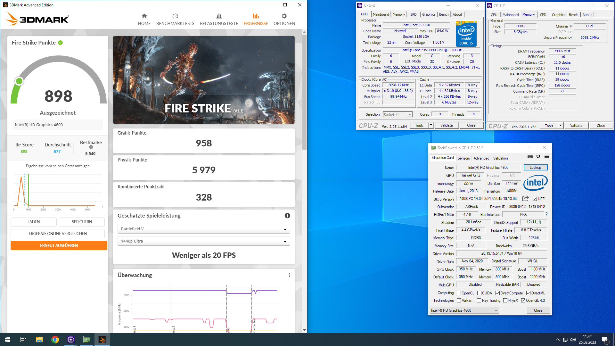Toggle DirectML checkbox in GPU-Z

[528, 293]
